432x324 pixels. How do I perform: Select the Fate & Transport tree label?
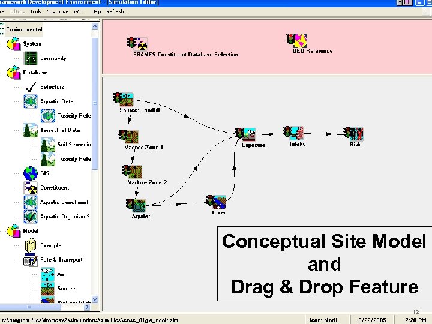pos(61,260)
